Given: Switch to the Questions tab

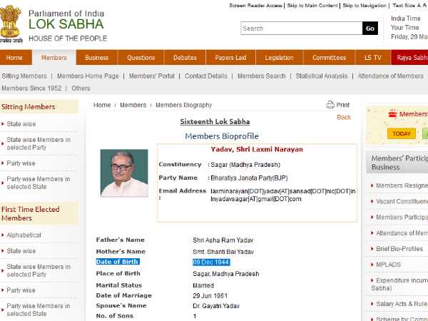Looking at the screenshot, I should [141, 58].
